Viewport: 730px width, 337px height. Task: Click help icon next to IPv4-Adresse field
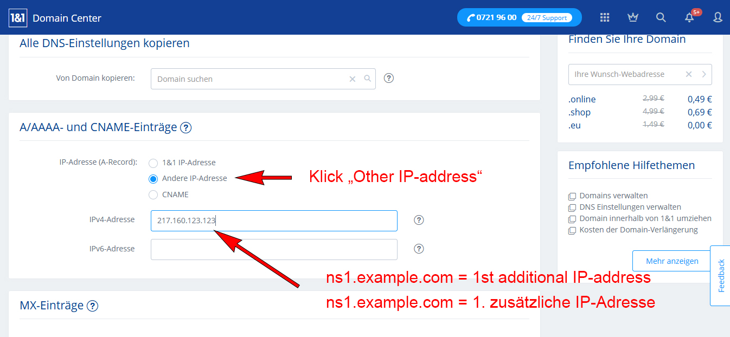(419, 220)
